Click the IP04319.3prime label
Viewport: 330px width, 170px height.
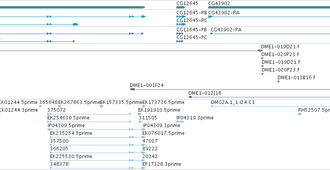[x=195, y=118]
